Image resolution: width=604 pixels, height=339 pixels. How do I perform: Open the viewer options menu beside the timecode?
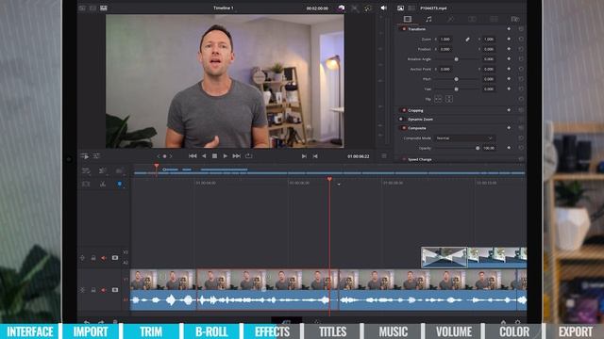point(384,156)
